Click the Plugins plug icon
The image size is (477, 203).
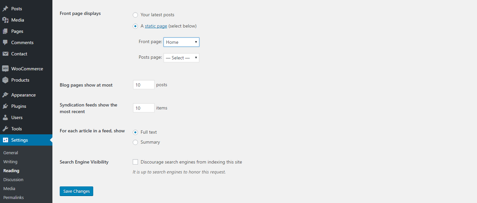(x=5, y=106)
